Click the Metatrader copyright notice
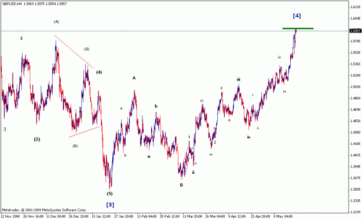Screen dimensions: 362x219 [x=45, y=210]
